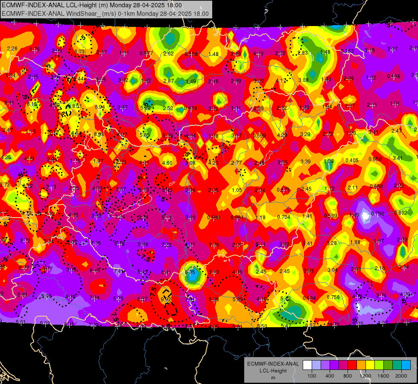Screen dimensions: 418x384
Task: Click the wind shear value 6.03
Action: (79, 52)
